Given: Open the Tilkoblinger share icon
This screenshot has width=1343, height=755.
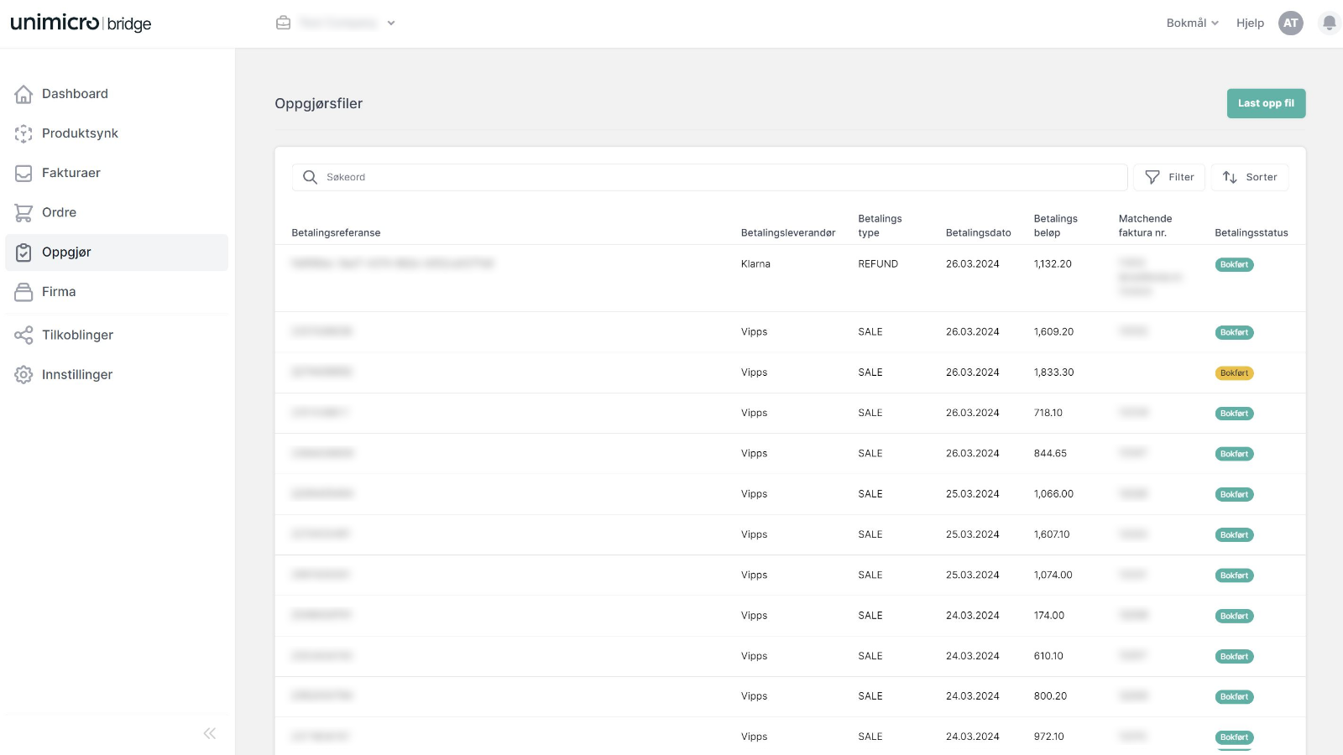Looking at the screenshot, I should [24, 336].
